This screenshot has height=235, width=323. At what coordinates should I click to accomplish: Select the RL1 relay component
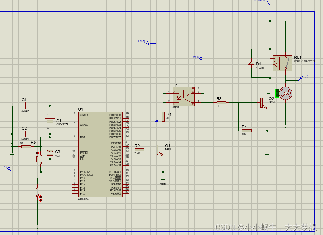[283, 63]
